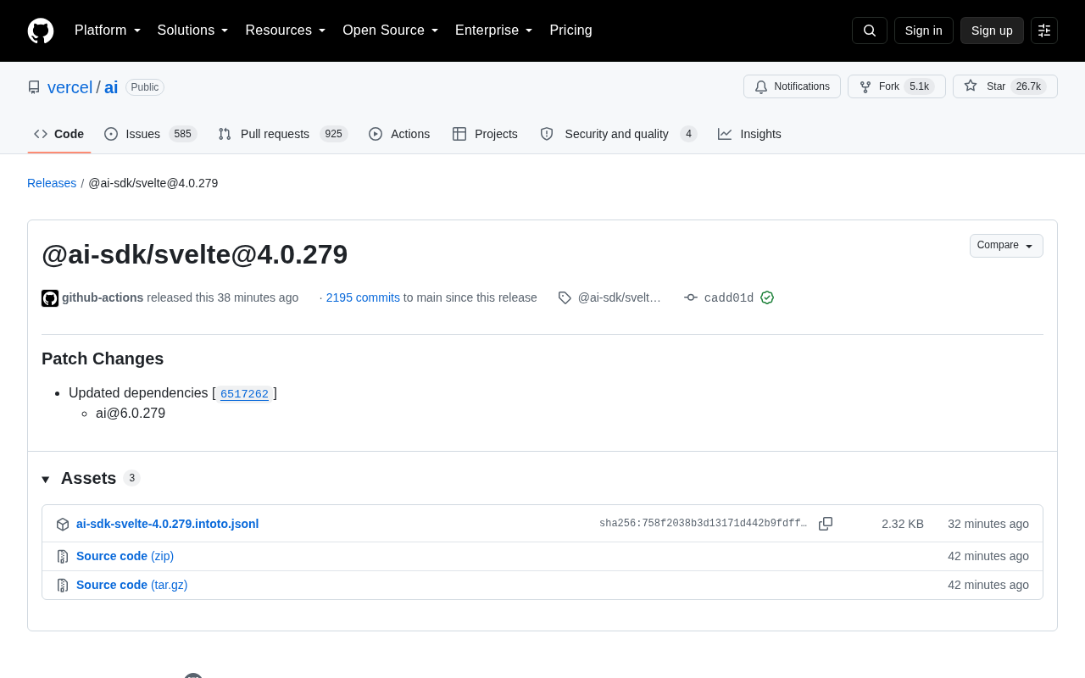The height and width of the screenshot is (678, 1085).
Task: Open the @ai-sdk/svelt… tag link
Action: pyautogui.click(x=620, y=297)
